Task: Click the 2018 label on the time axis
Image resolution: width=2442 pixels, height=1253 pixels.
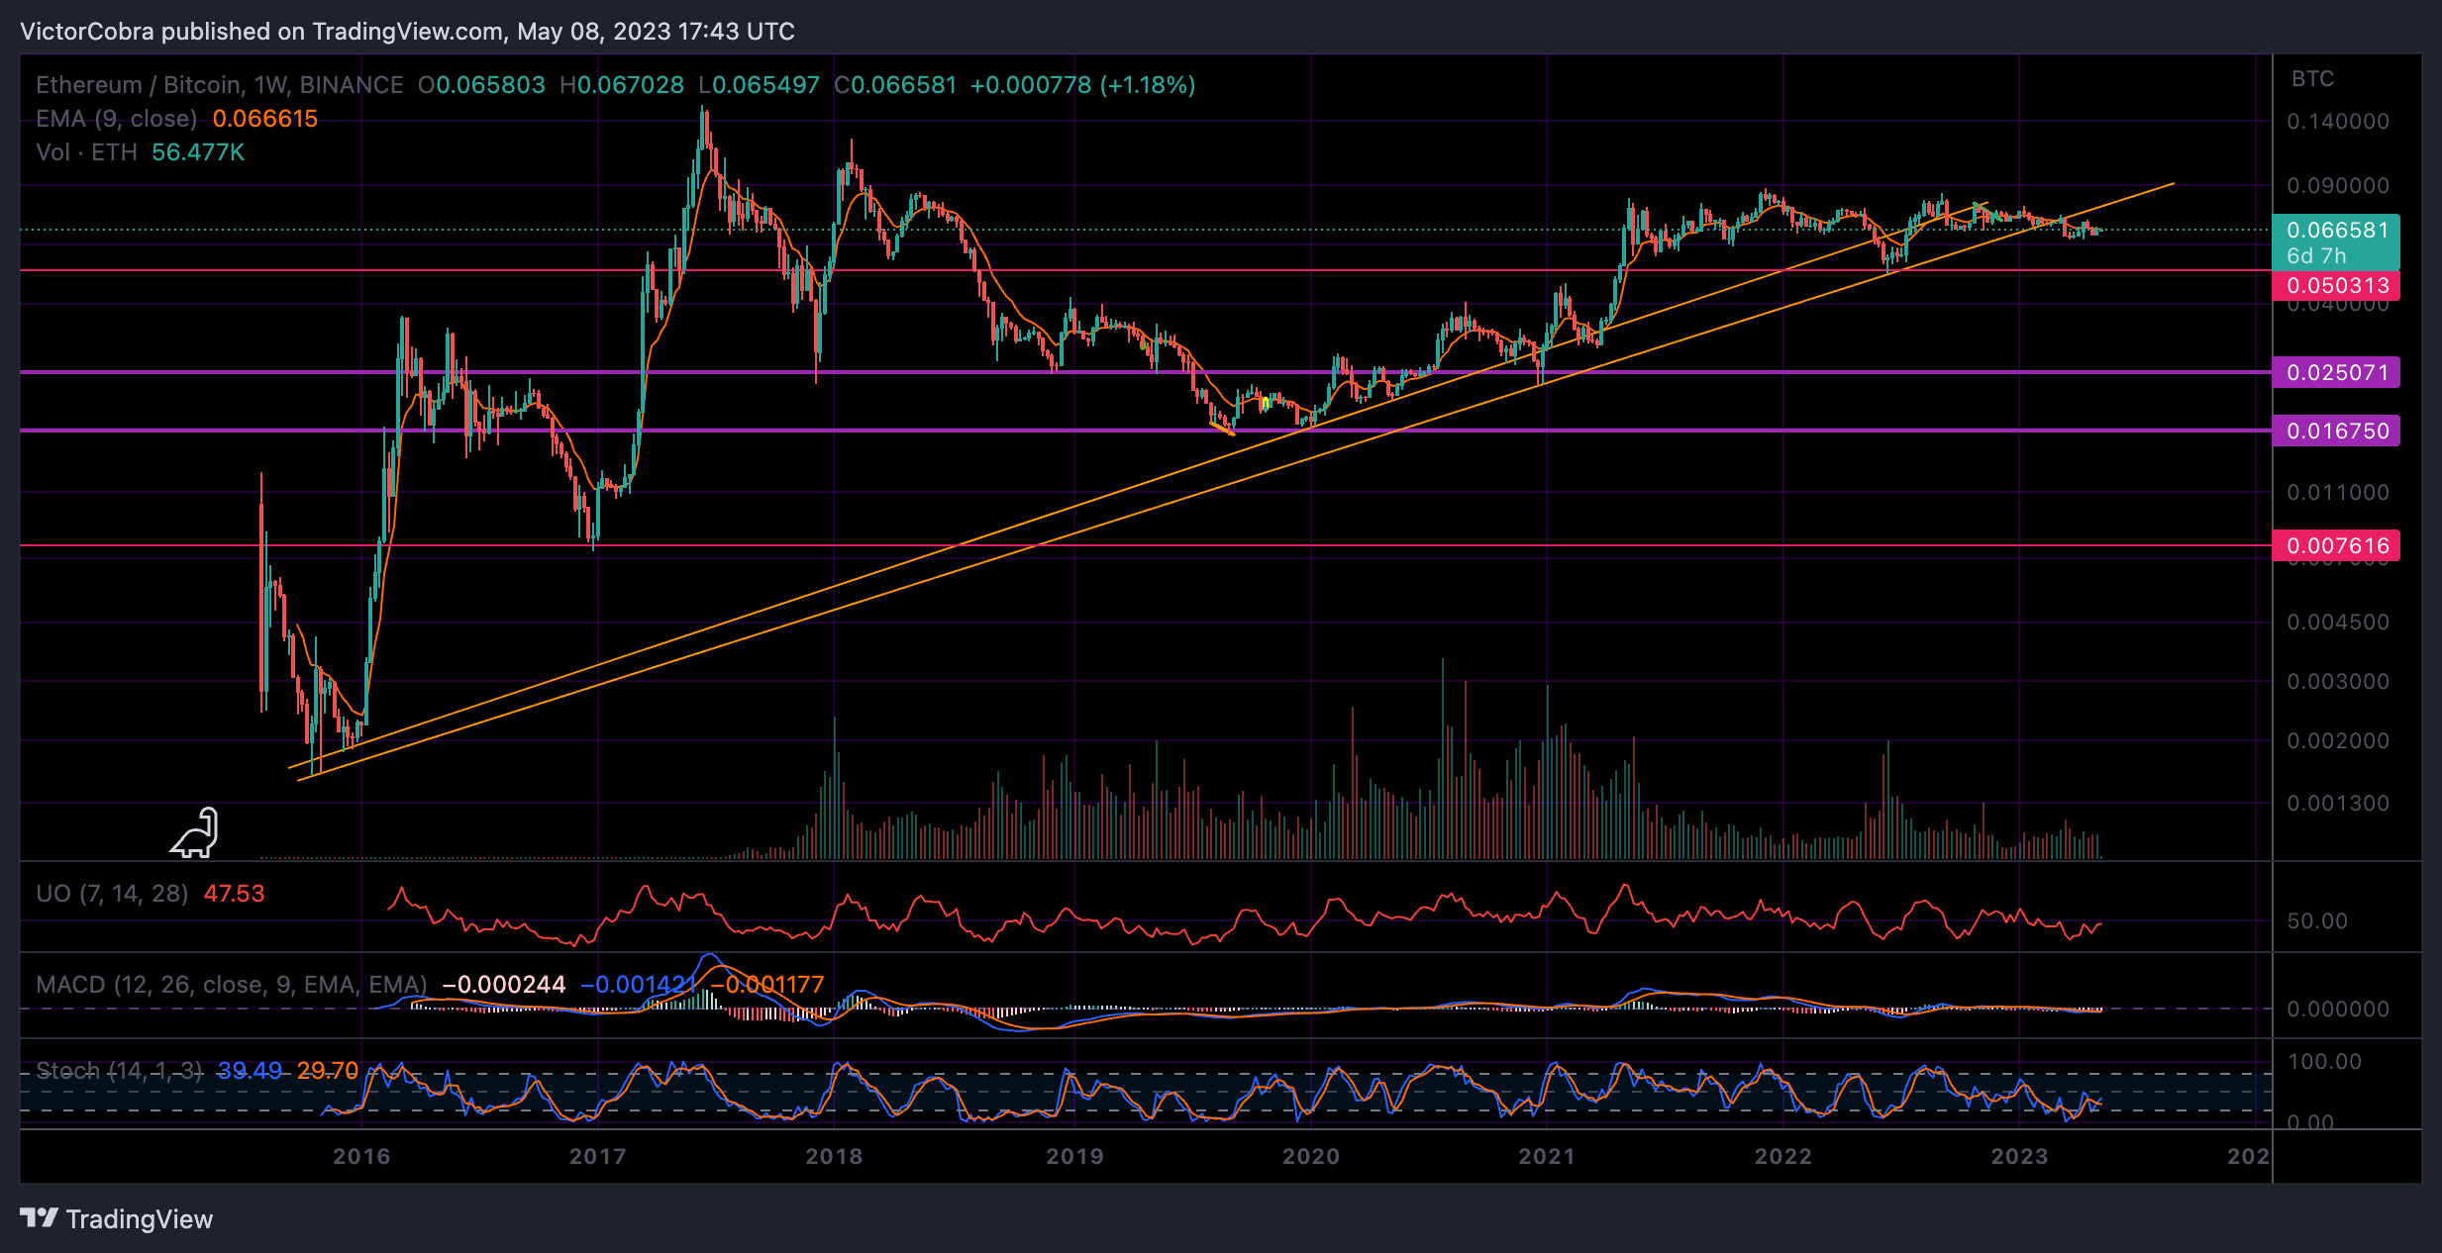Action: [834, 1156]
